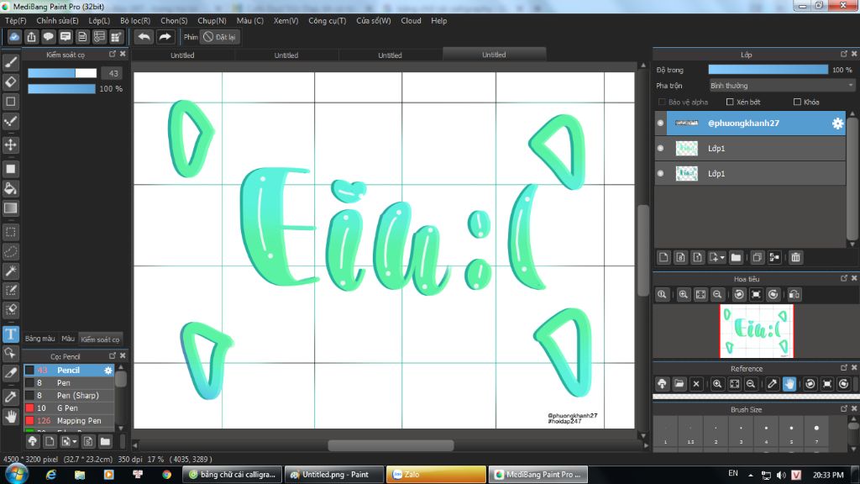Pop out the Reference panel
Viewport: 860px width, 484px height.
click(x=843, y=368)
